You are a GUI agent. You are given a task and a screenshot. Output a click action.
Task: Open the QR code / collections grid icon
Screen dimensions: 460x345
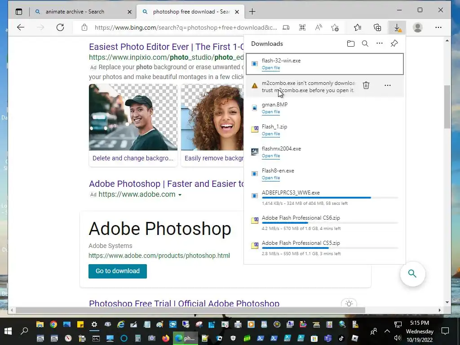[302, 27]
